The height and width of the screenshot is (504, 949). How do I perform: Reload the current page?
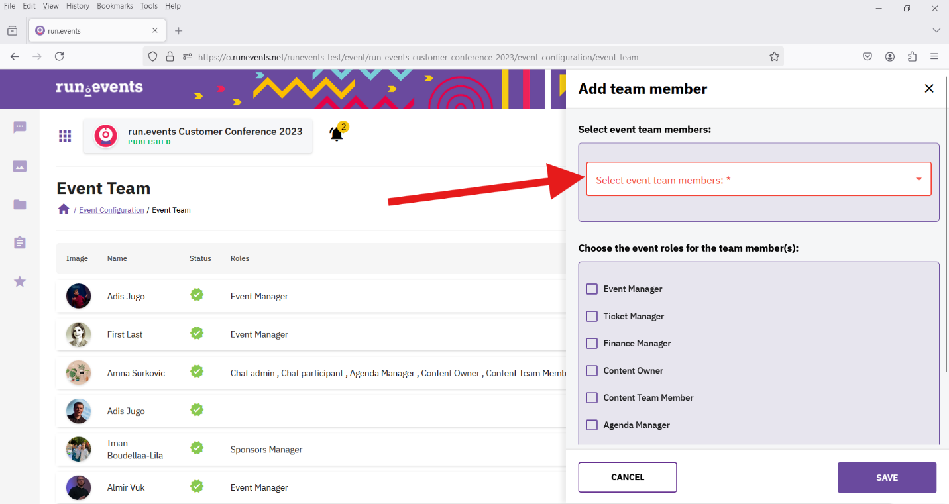59,57
